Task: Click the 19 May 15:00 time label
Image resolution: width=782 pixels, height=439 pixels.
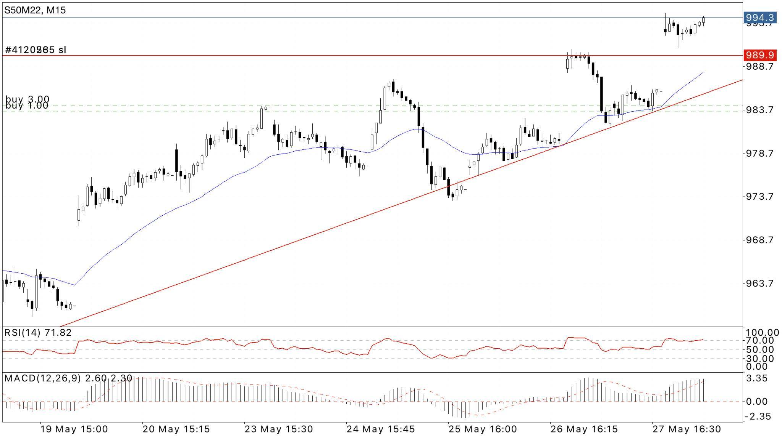Action: pyautogui.click(x=74, y=429)
